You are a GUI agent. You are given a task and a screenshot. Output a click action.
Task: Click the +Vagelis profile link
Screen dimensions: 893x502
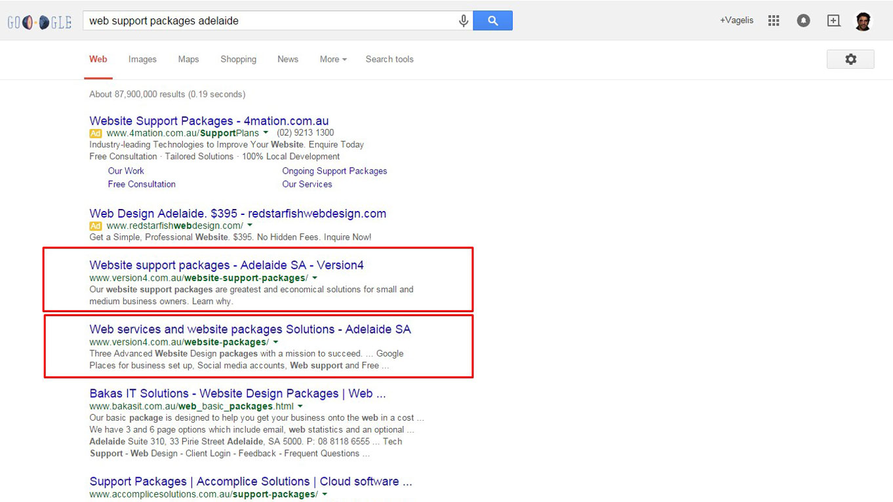736,20
